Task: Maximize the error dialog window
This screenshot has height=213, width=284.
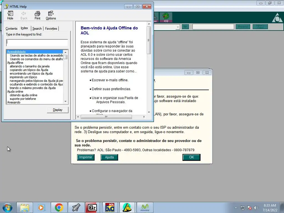Action: pyautogui.click(x=198, y=73)
